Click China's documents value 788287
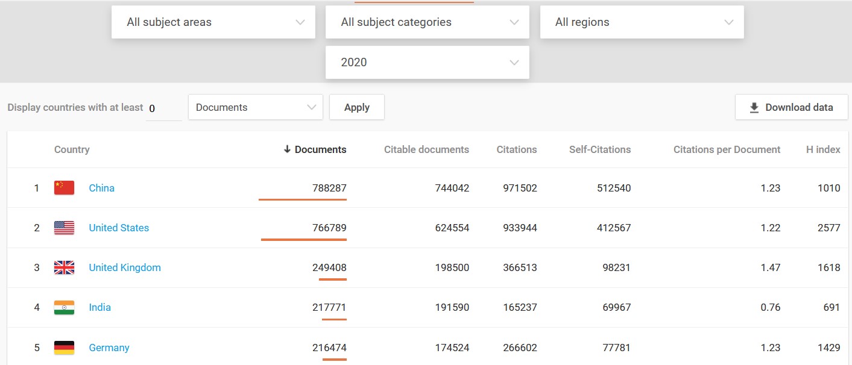 [329, 188]
